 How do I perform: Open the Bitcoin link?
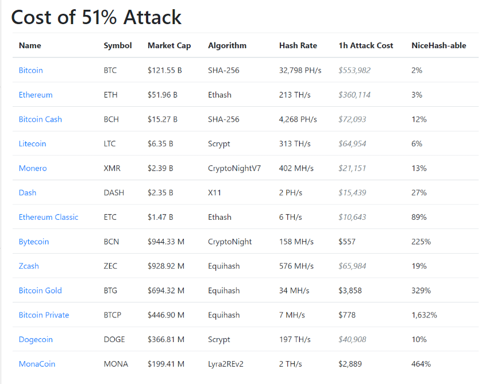click(31, 71)
